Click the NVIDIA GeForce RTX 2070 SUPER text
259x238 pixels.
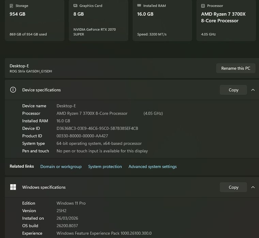(94, 32)
